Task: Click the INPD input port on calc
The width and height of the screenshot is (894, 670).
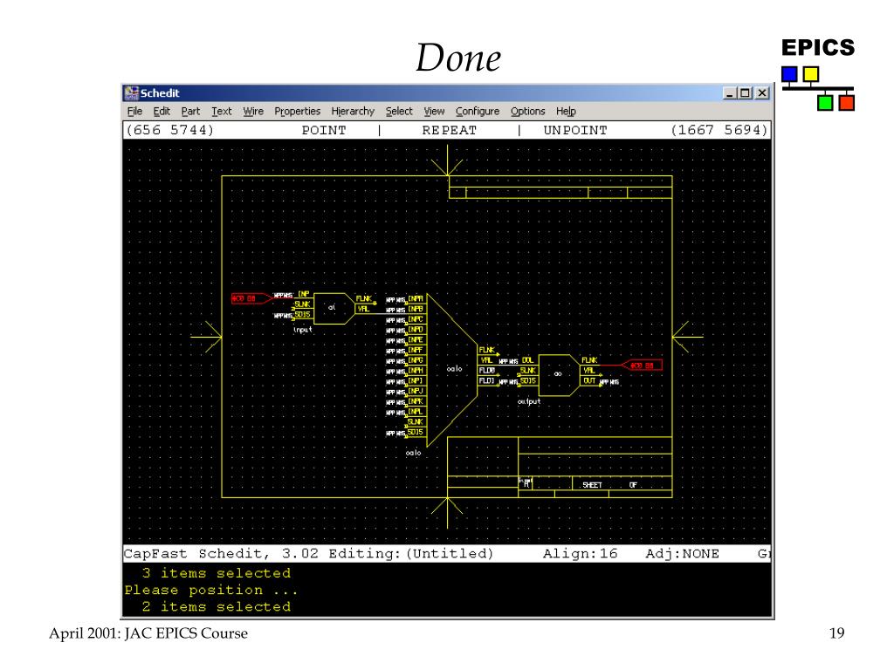Action: click(416, 329)
